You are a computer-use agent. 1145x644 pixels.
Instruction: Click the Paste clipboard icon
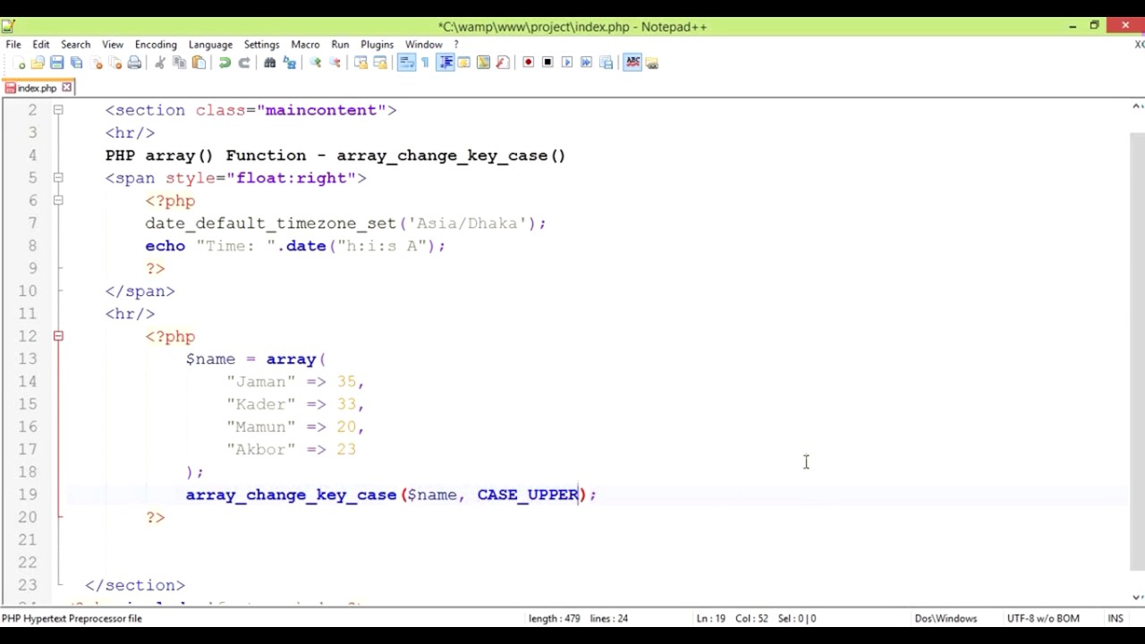pos(199,63)
